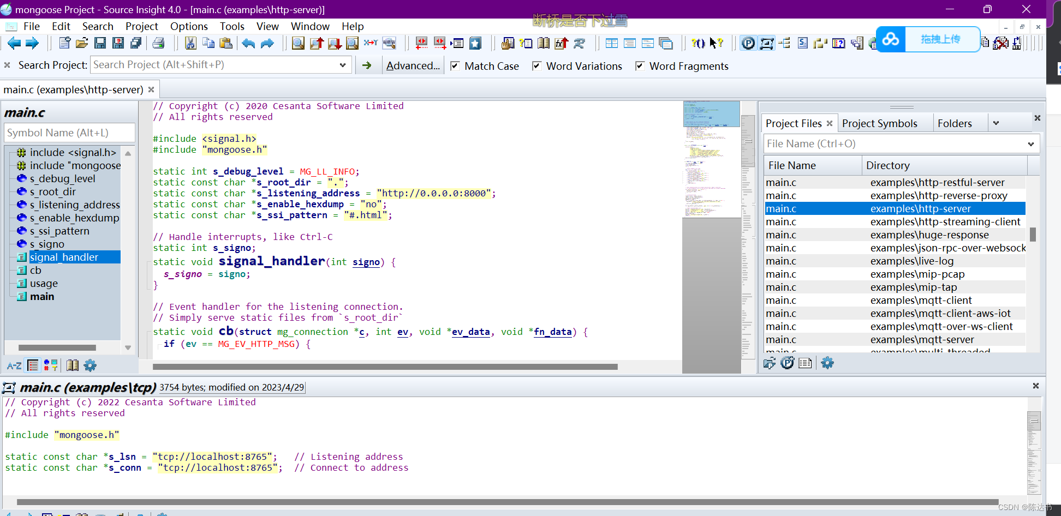Open the Search menu
The image size is (1061, 516).
(x=98, y=26)
